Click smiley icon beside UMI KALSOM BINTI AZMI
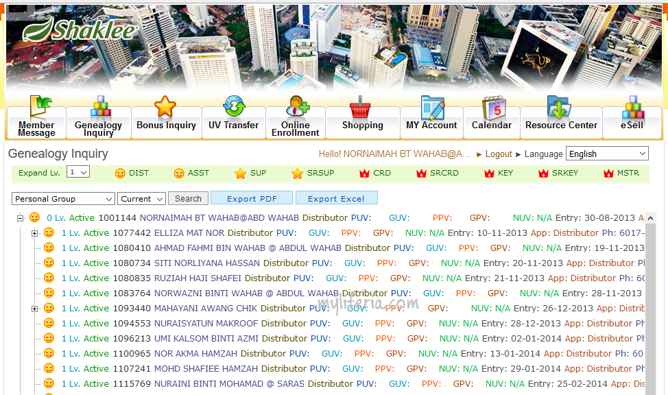 [49, 338]
